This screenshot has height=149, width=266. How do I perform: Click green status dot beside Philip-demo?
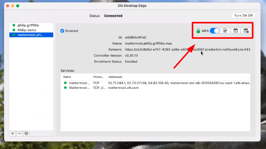click(x=14, y=30)
